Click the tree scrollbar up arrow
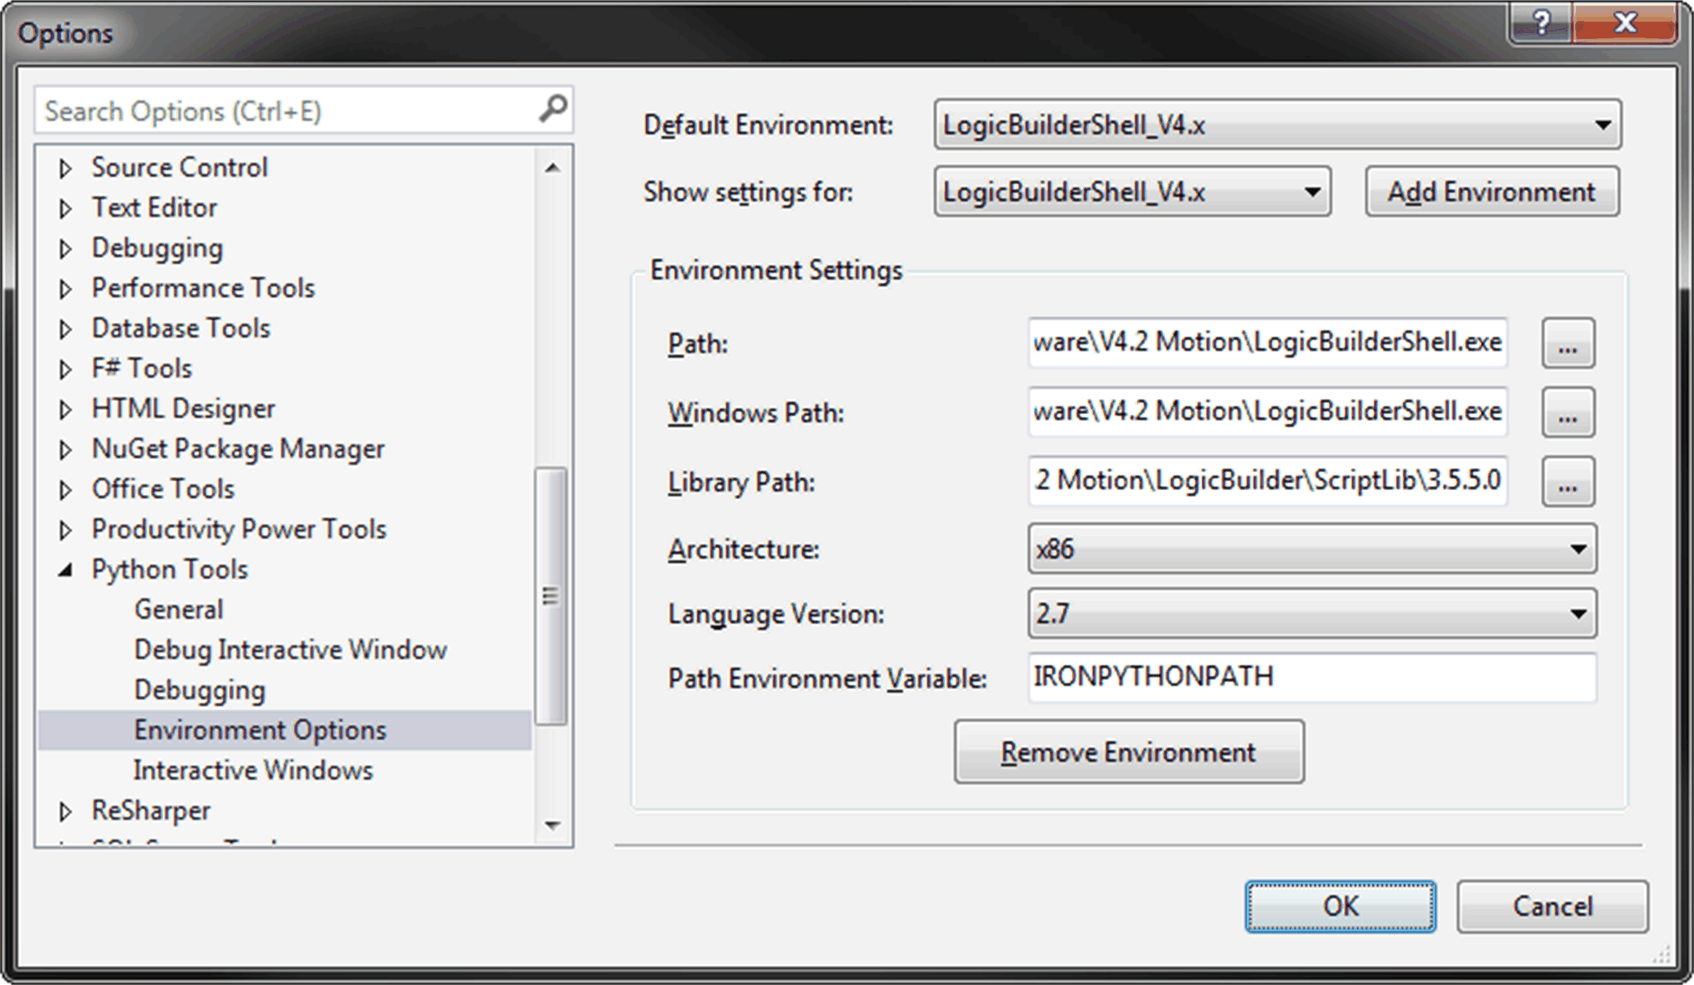 tap(553, 168)
